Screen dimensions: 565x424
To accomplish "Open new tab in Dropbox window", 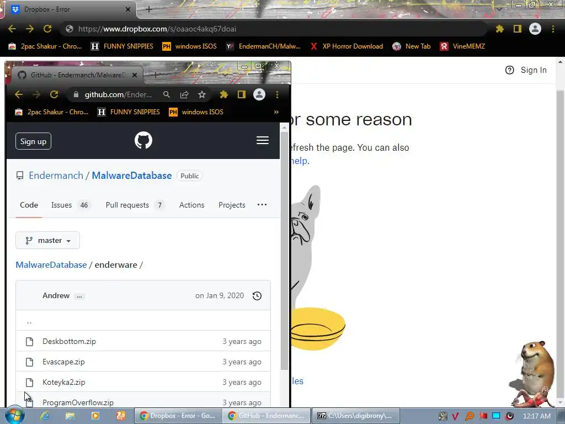I will 149,9.
